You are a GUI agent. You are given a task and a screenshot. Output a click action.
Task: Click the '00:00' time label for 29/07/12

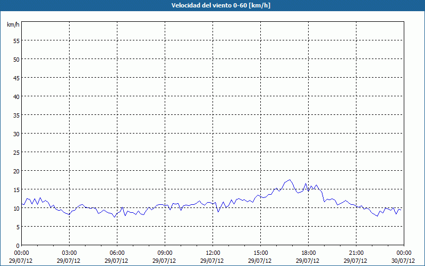click(x=21, y=253)
